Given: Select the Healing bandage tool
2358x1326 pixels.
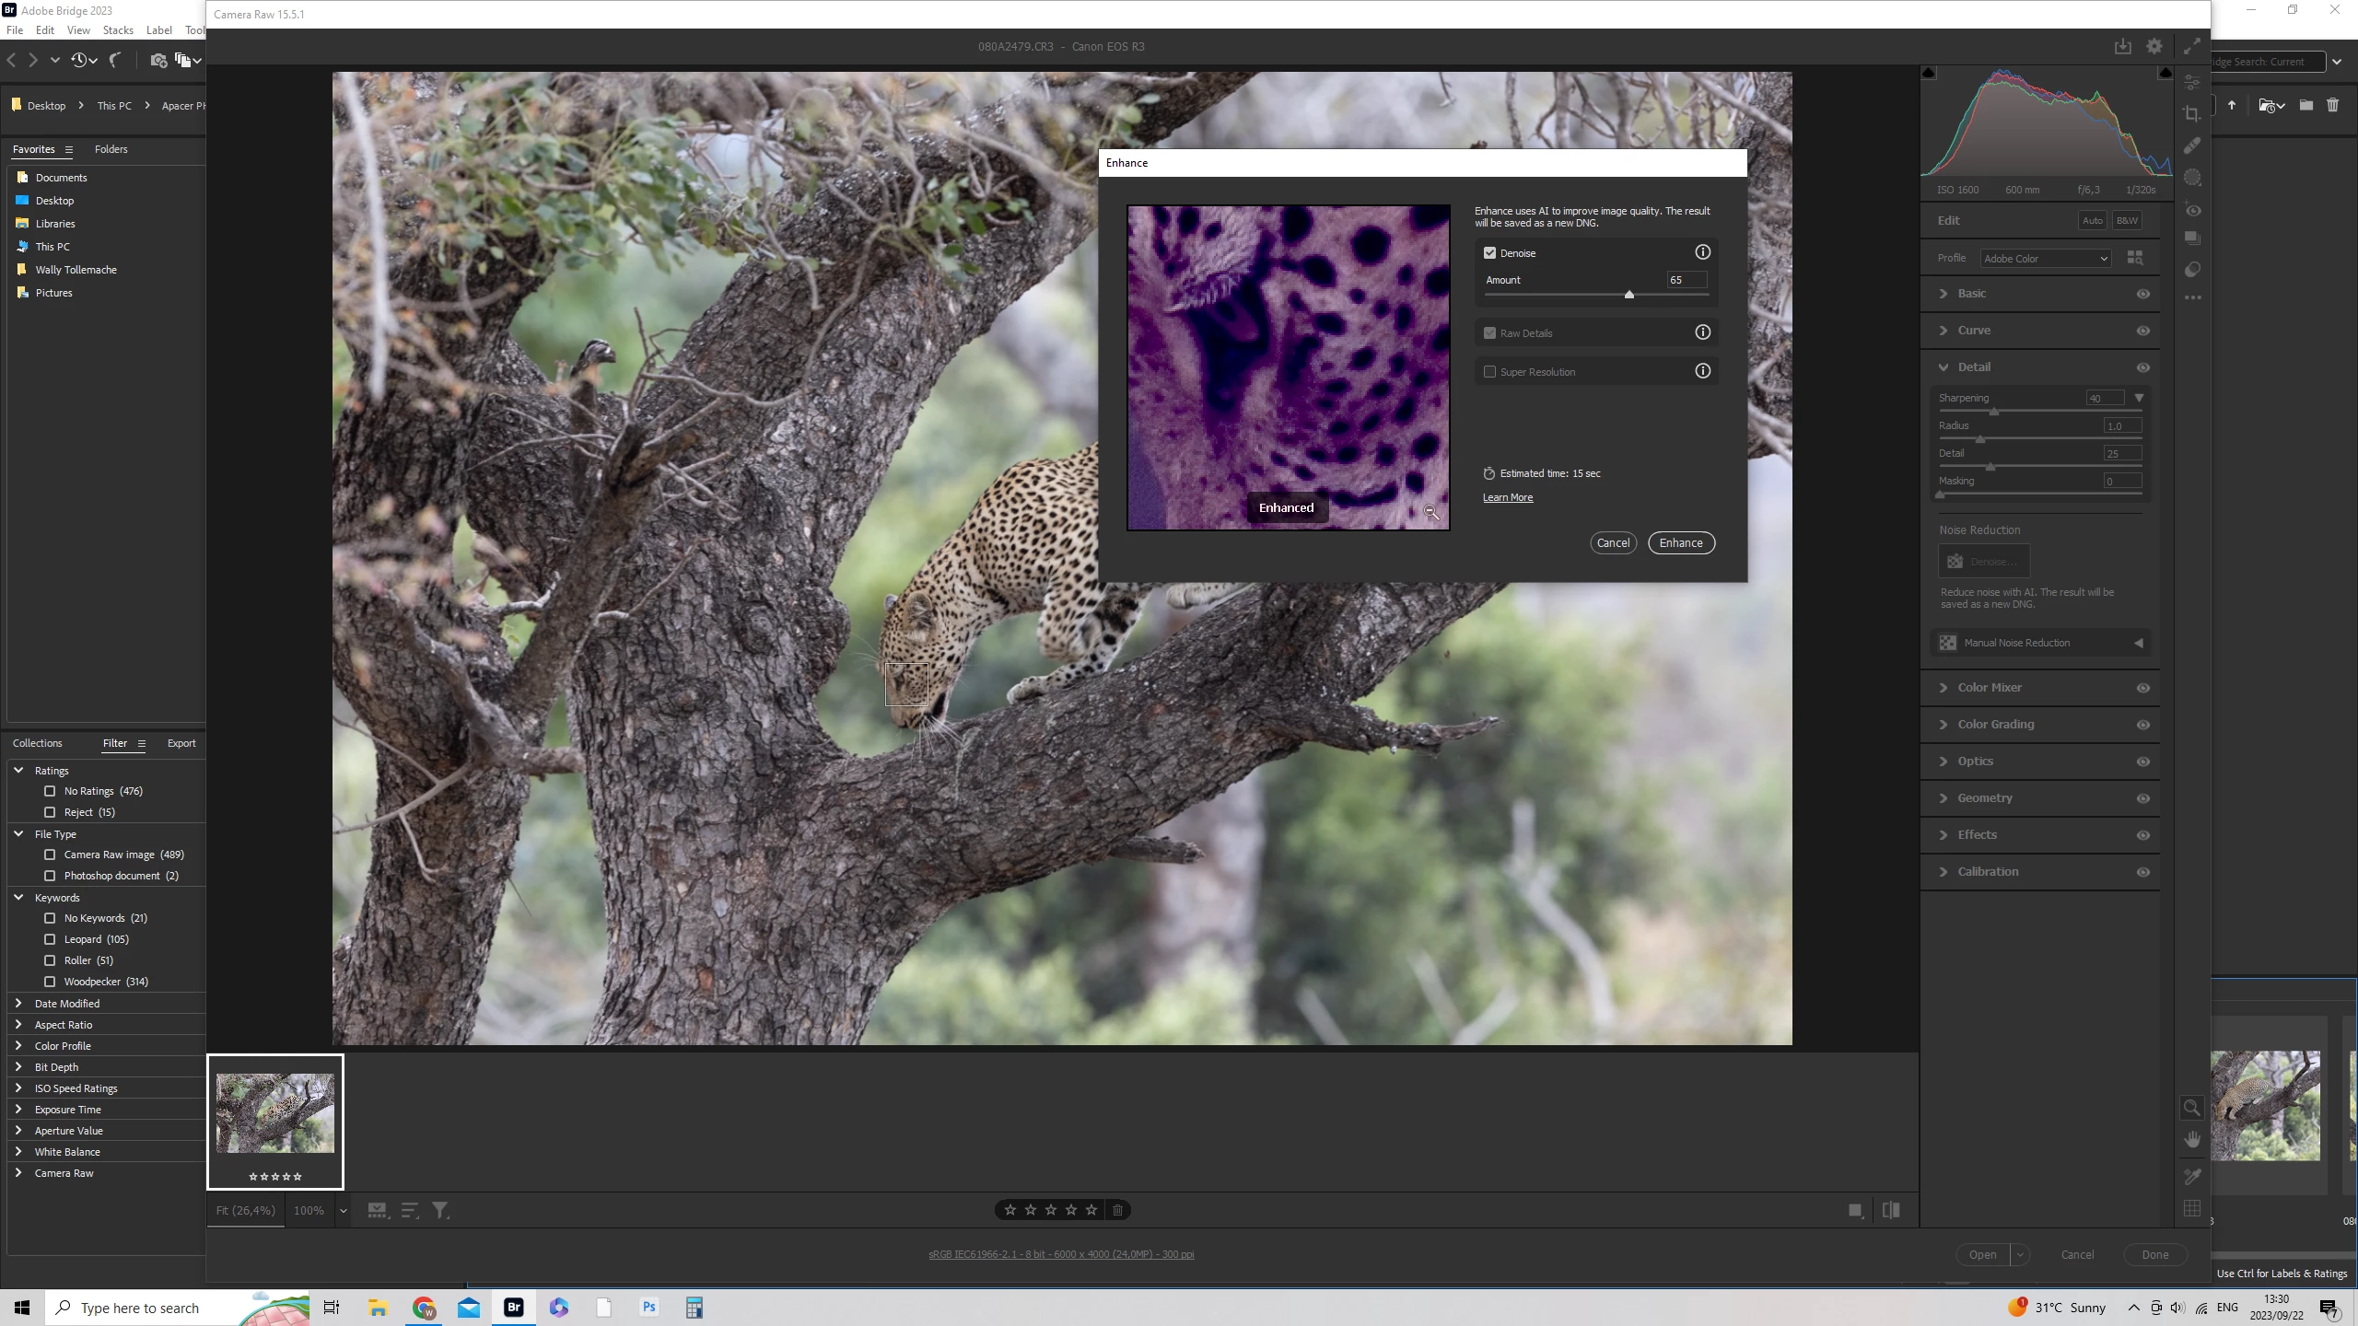Looking at the screenshot, I should point(2192,145).
